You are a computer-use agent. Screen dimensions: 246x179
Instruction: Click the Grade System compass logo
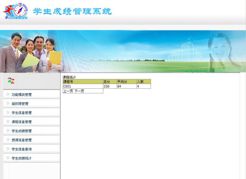tap(15, 11)
